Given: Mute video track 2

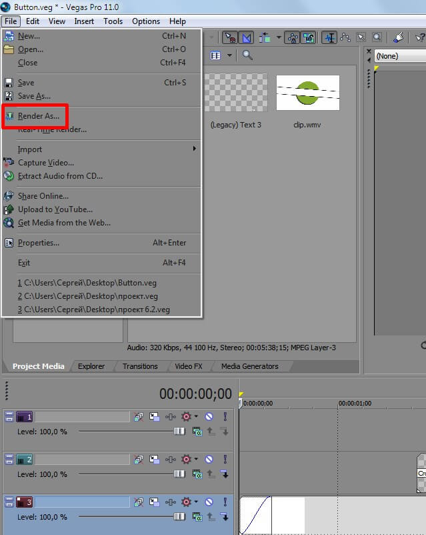Looking at the screenshot, I should coord(209,459).
